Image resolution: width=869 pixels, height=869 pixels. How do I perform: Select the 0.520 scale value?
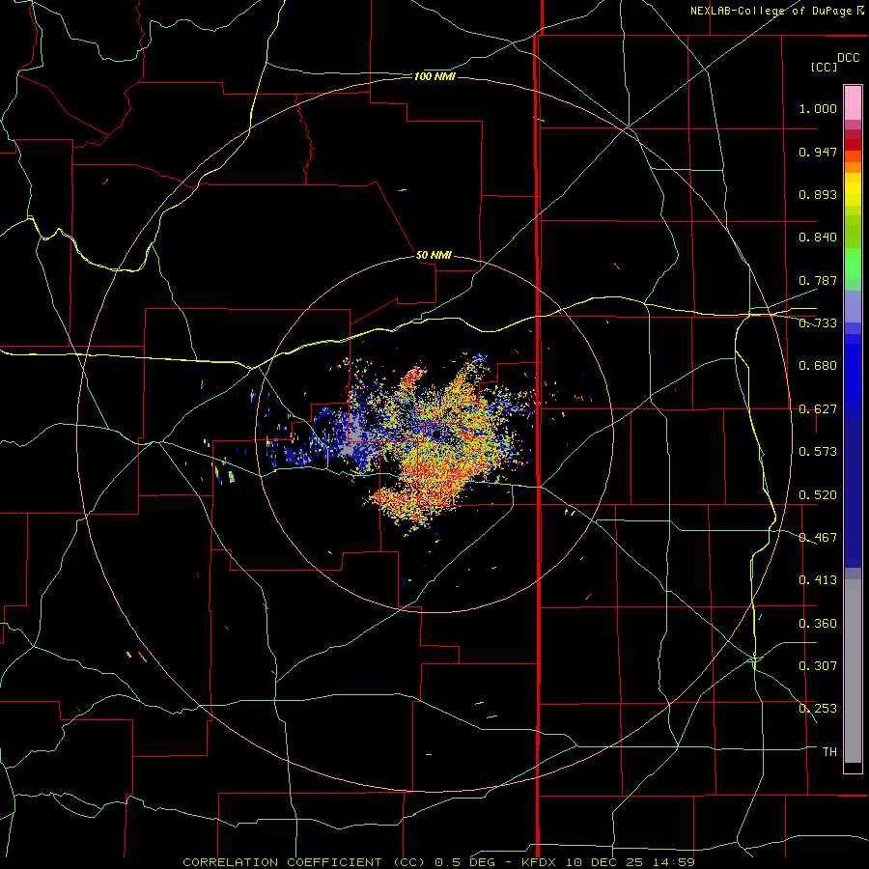pyautogui.click(x=818, y=495)
